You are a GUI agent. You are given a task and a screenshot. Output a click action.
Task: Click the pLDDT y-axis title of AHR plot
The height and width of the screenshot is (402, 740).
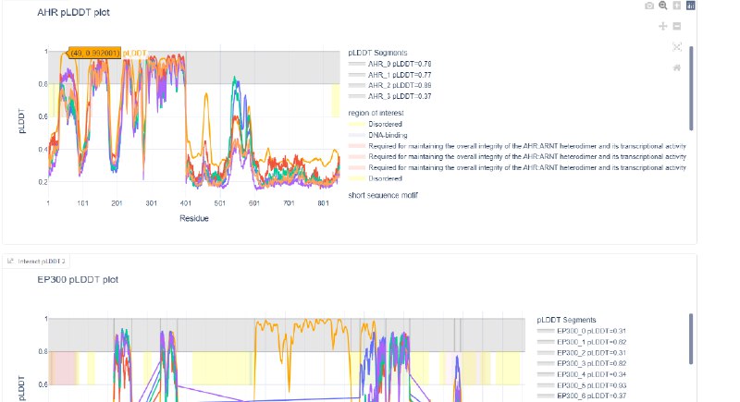point(21,121)
